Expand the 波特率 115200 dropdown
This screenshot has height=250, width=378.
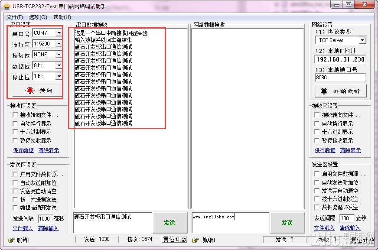tap(59, 44)
